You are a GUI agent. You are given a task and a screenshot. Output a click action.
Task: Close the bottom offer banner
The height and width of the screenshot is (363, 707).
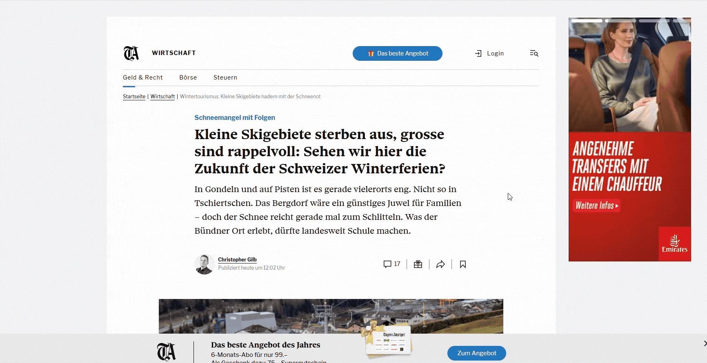705,343
